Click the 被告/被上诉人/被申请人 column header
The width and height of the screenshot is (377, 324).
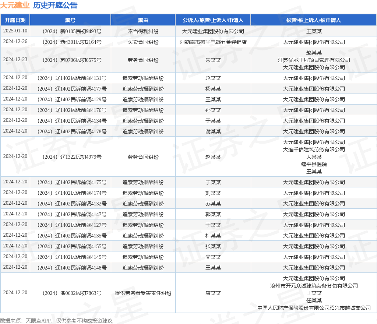pyautogui.click(x=314, y=20)
